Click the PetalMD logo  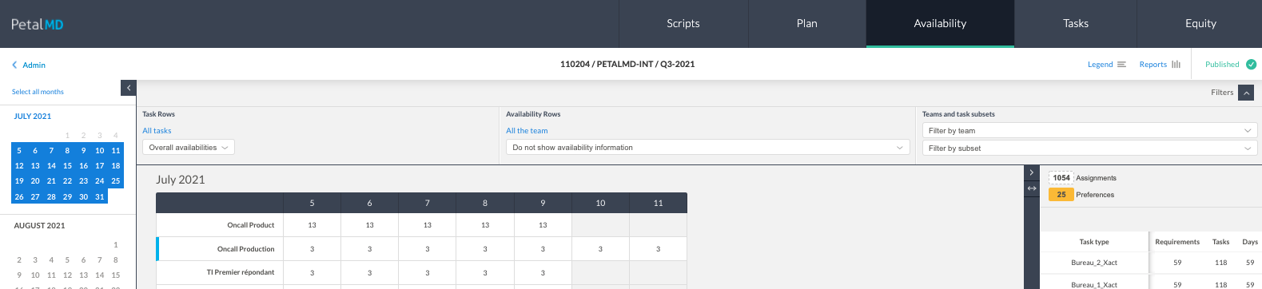pyautogui.click(x=37, y=24)
